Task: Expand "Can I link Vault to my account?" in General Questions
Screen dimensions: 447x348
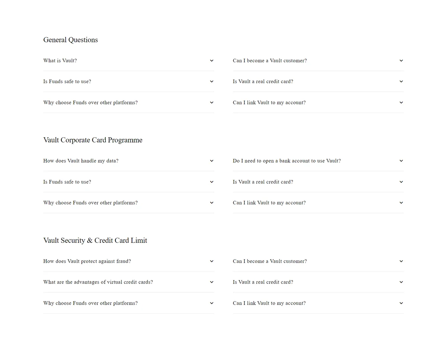Action: coord(318,103)
